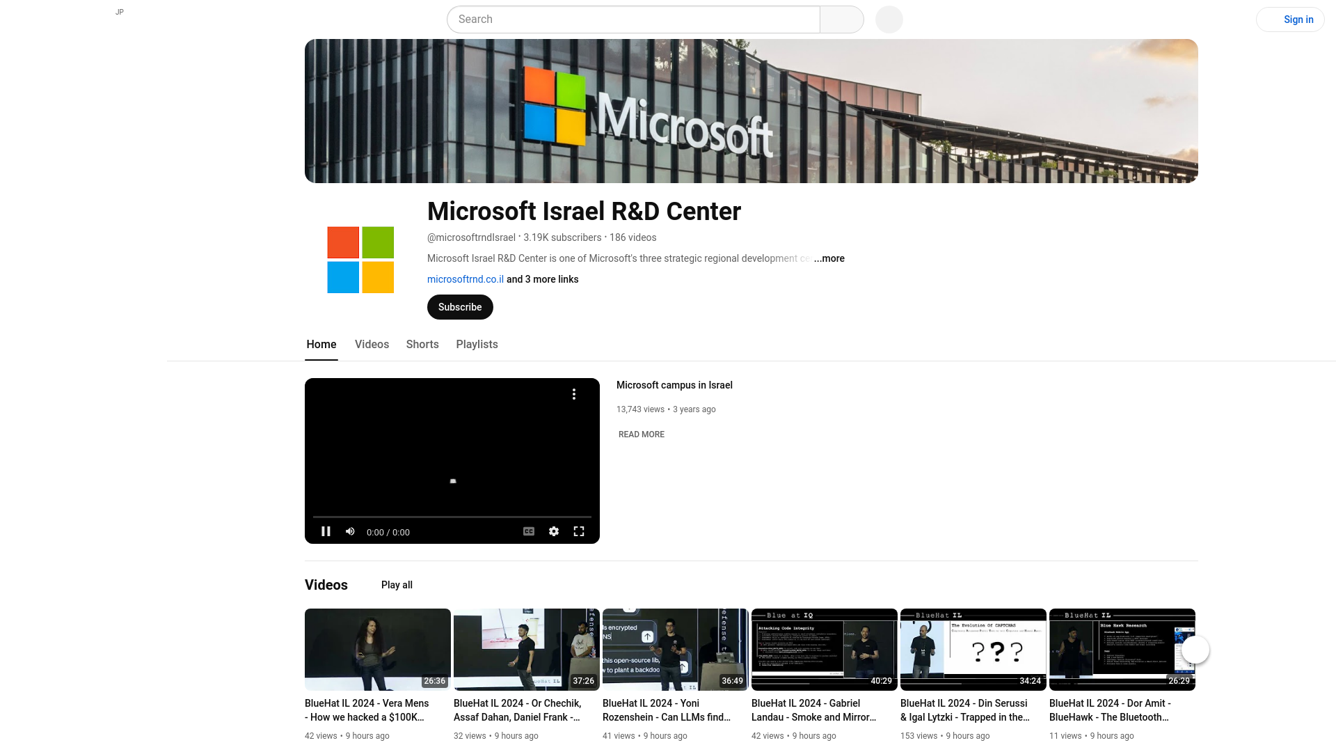This screenshot has height=752, width=1336.
Task: Click READ MORE under featured video
Action: coord(642,434)
